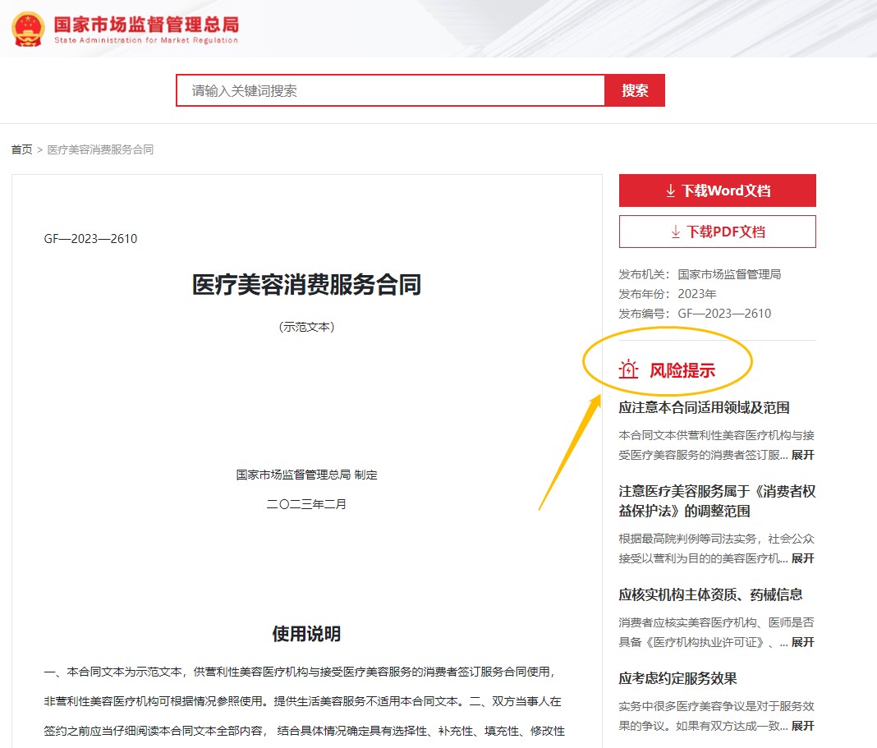Expand the 机构主体资质 risk tip with 展开
The height and width of the screenshot is (748, 877).
coord(802,642)
